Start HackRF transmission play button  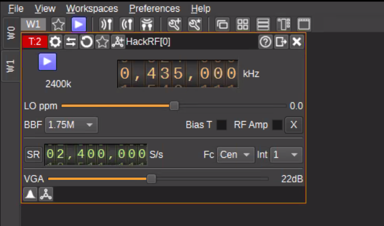(x=47, y=62)
